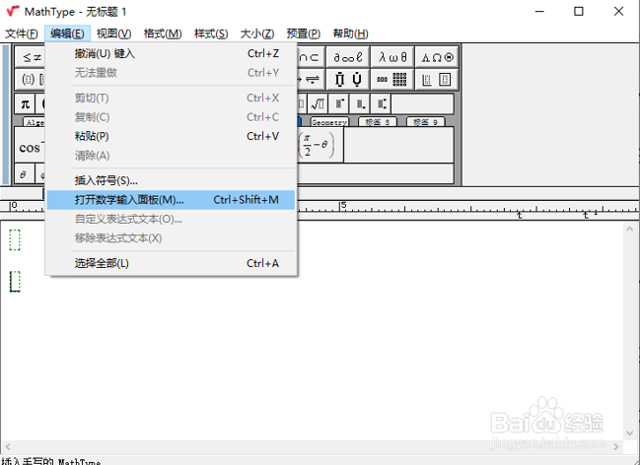This screenshot has width=640, height=465.
Task: Open the miscellaneous symbols palette (∂ ∞ ℓ)
Action: point(348,57)
